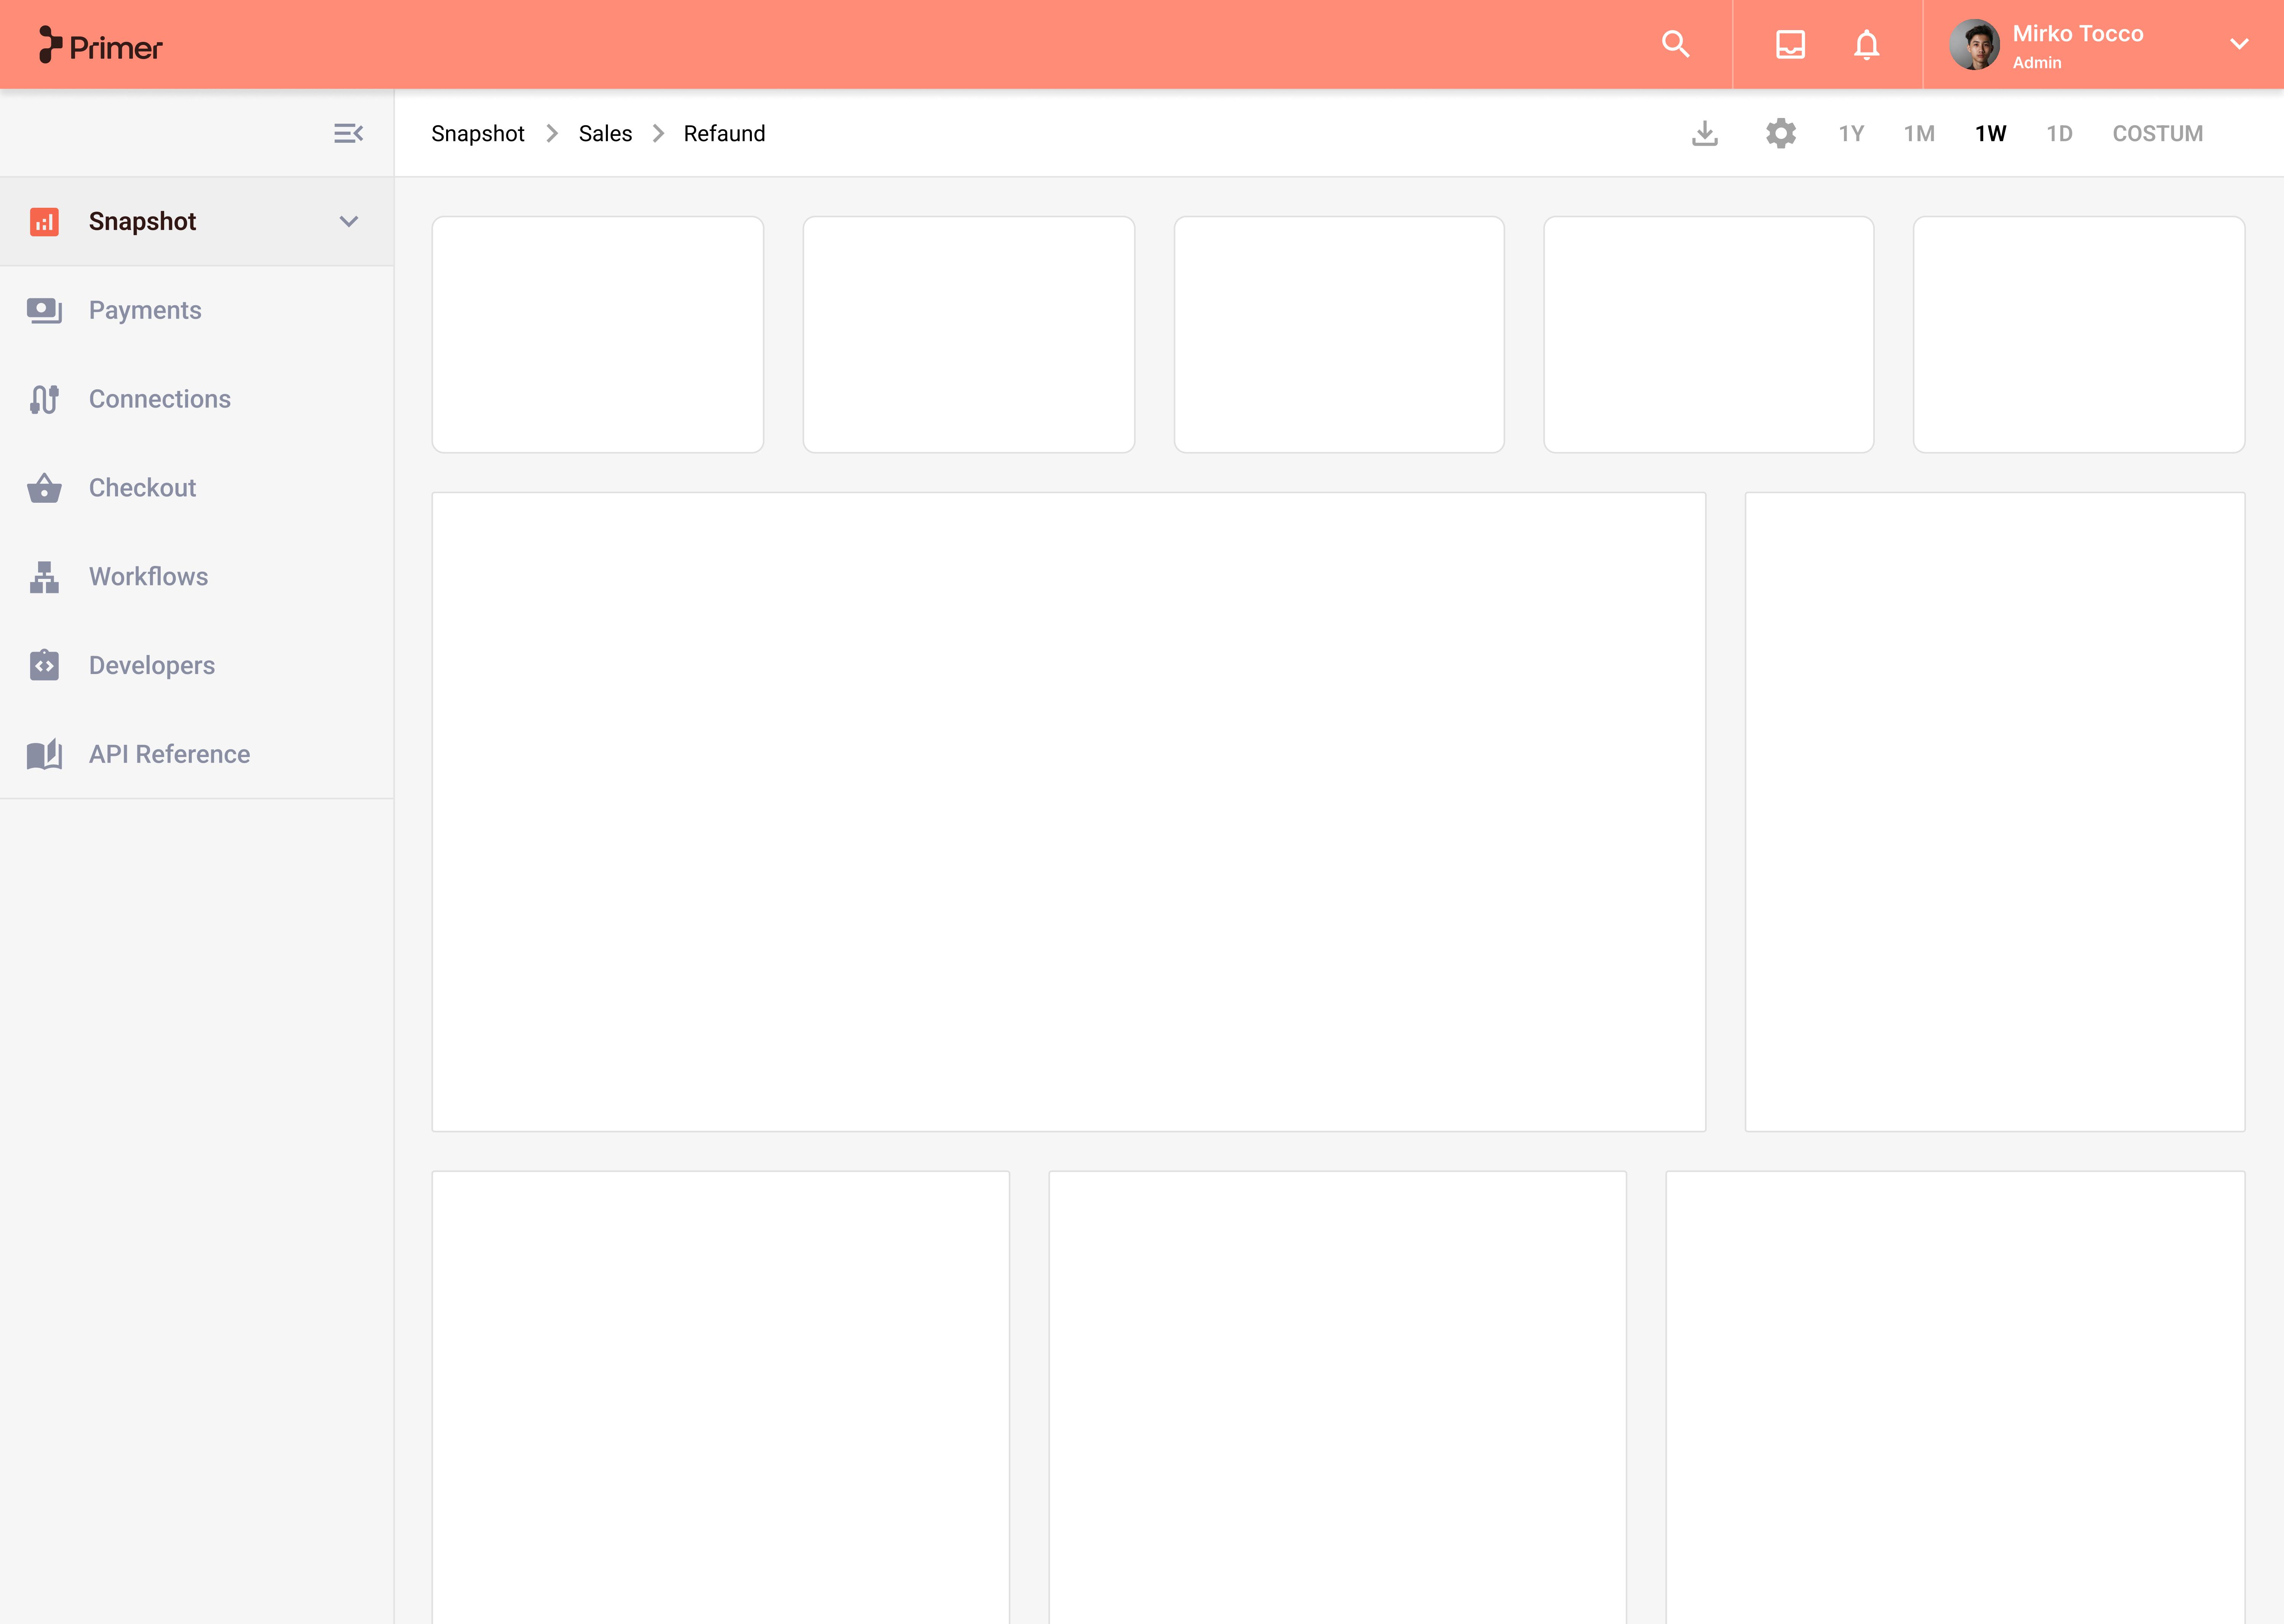The image size is (2284, 1624).
Task: Click the Workflows hierarchy icon
Action: [x=44, y=577]
